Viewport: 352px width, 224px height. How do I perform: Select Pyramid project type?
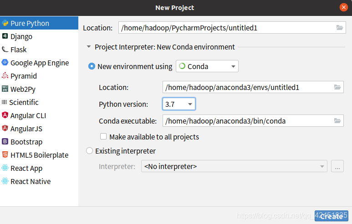click(x=39, y=76)
